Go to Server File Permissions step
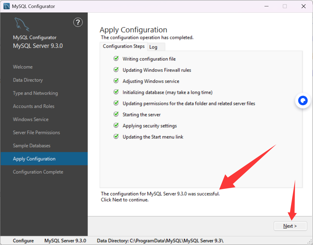Viewport: 313px width, 245px height. coord(36,133)
